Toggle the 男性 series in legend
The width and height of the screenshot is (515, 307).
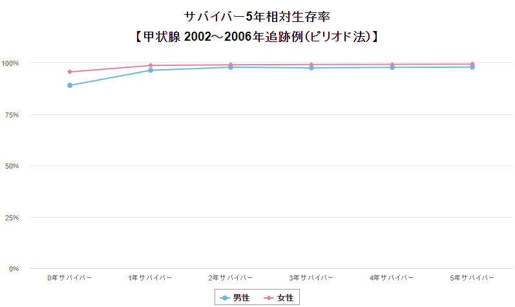240,297
